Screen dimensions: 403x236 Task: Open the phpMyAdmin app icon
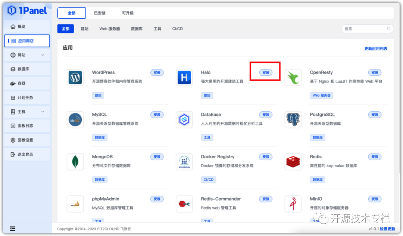tap(75, 204)
